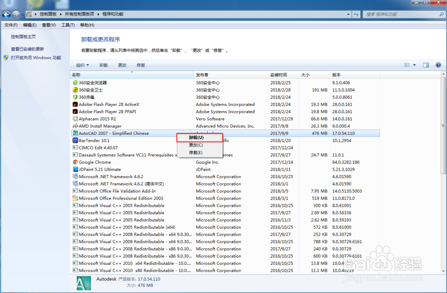Viewport: 447px width, 293px height.
Task: Select the Microsoft .NET Framework 4.6.2 row
Action: 225,176
